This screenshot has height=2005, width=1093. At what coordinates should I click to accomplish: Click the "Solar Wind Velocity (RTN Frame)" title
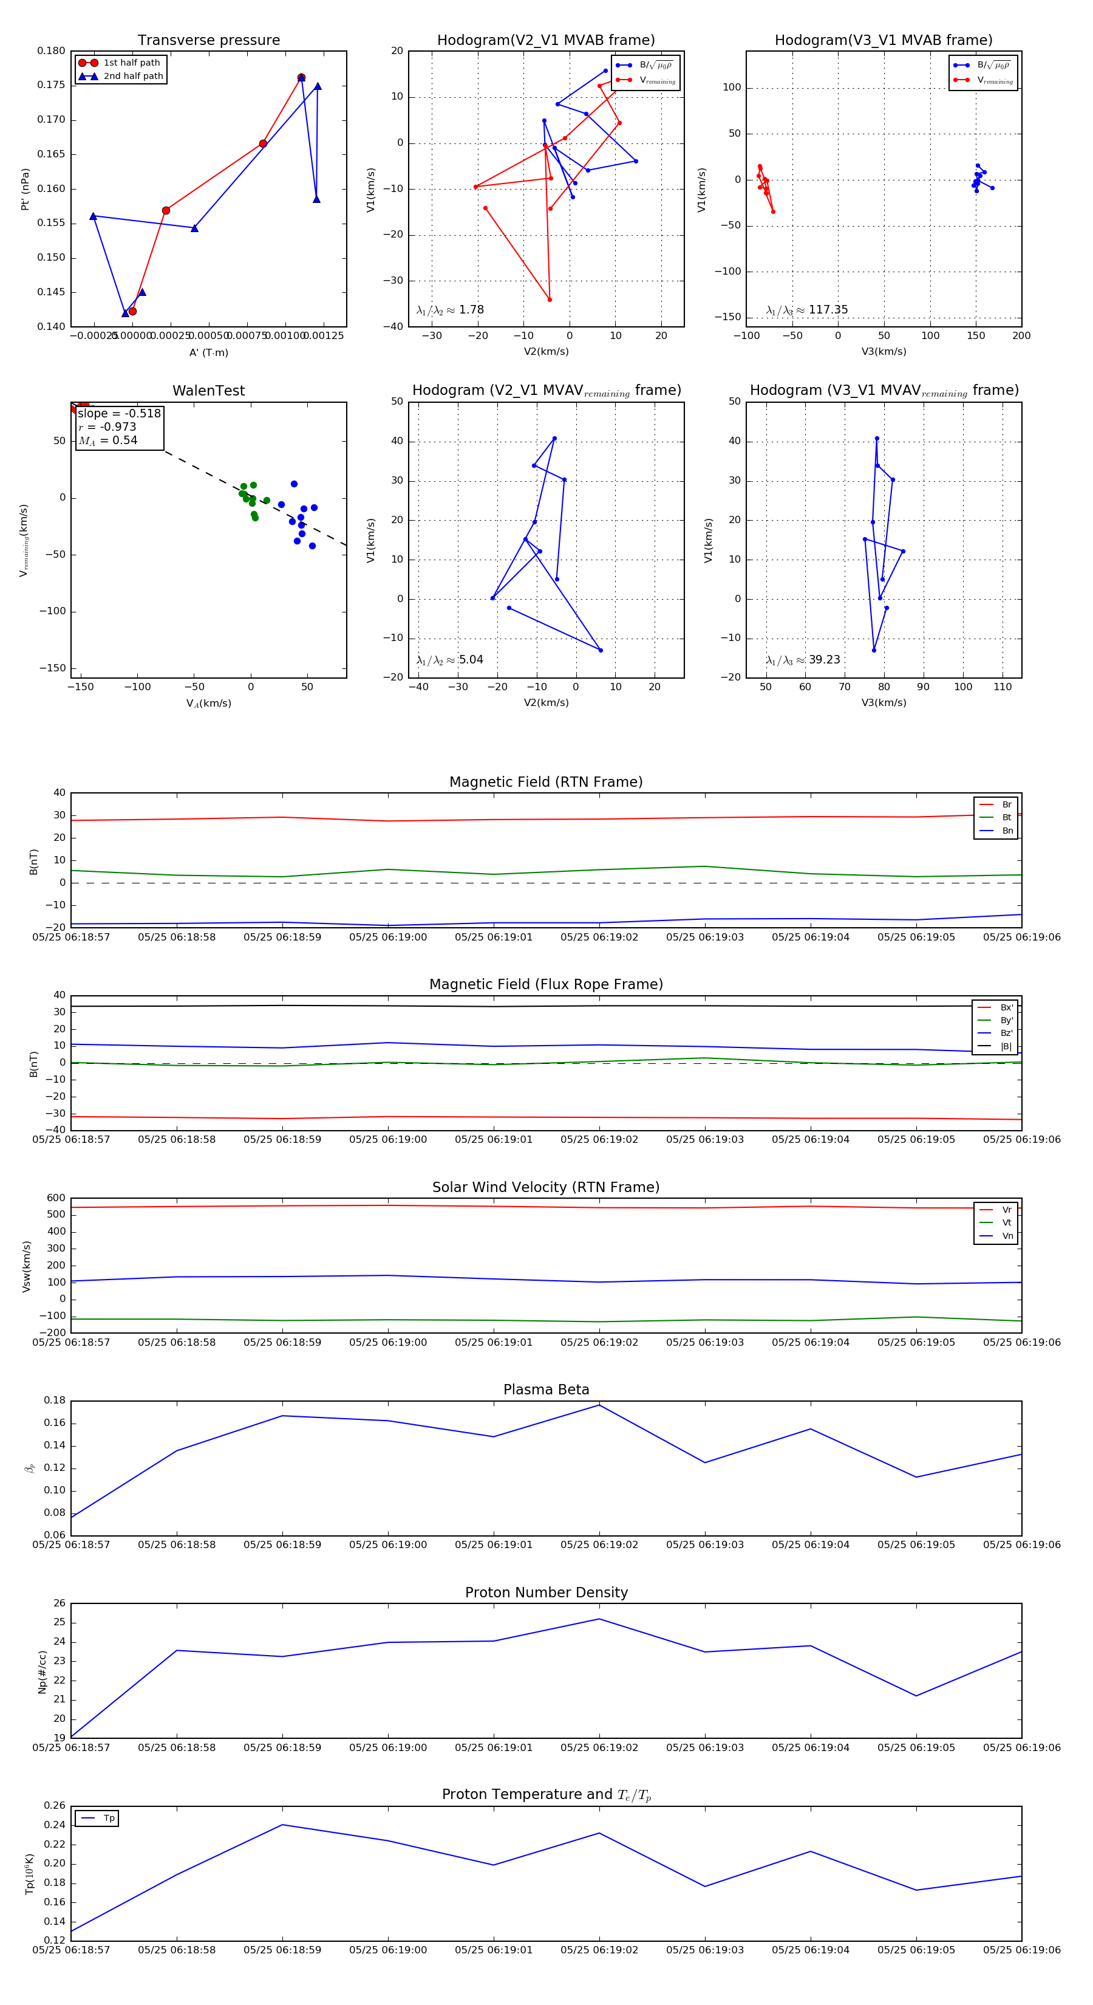pos(546,1188)
